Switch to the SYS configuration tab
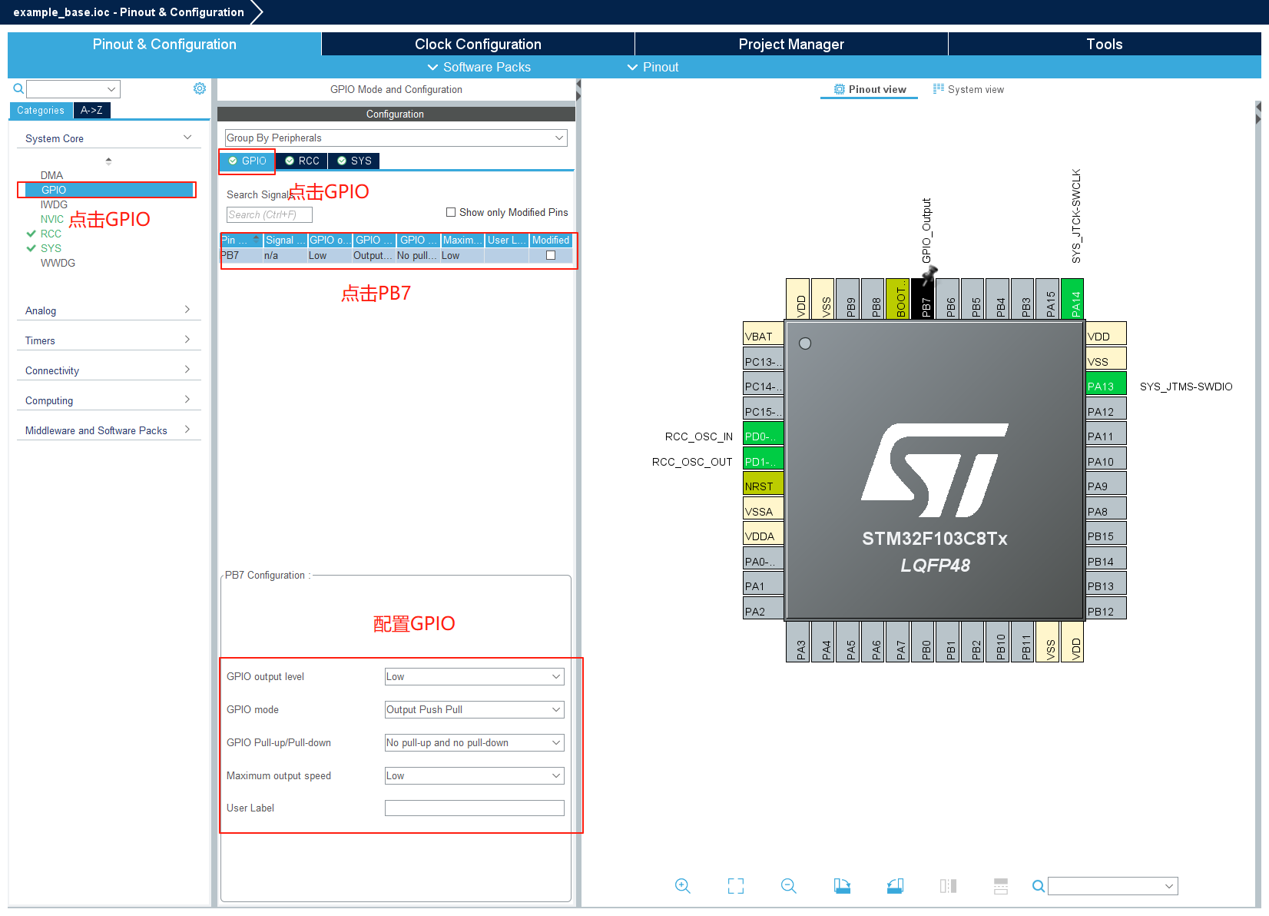 pyautogui.click(x=354, y=161)
